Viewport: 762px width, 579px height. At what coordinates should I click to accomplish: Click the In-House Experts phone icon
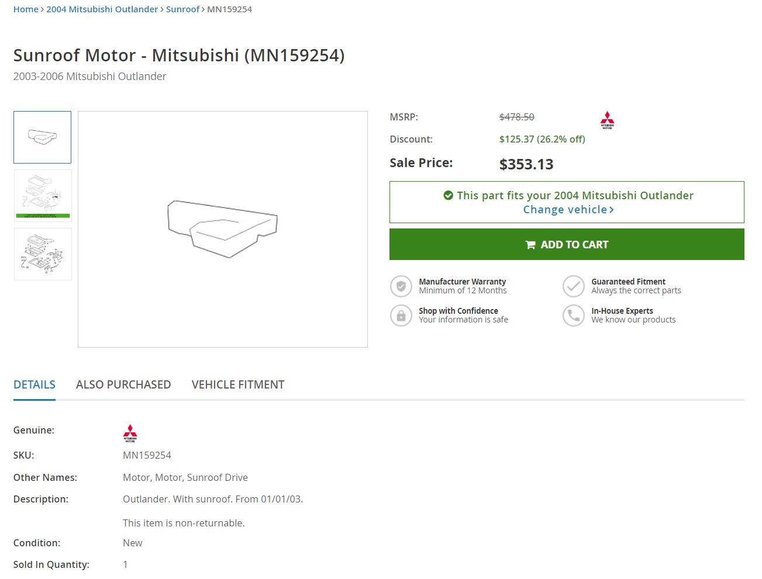tap(574, 315)
